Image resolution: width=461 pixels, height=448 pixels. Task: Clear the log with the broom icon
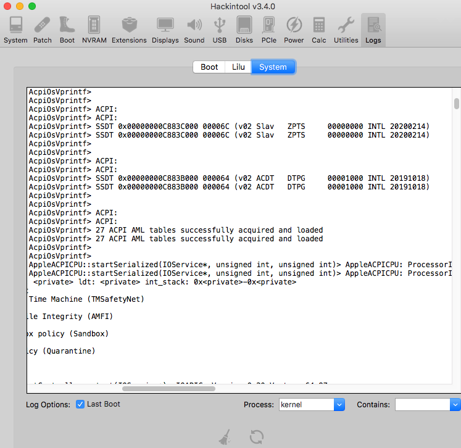(x=225, y=437)
